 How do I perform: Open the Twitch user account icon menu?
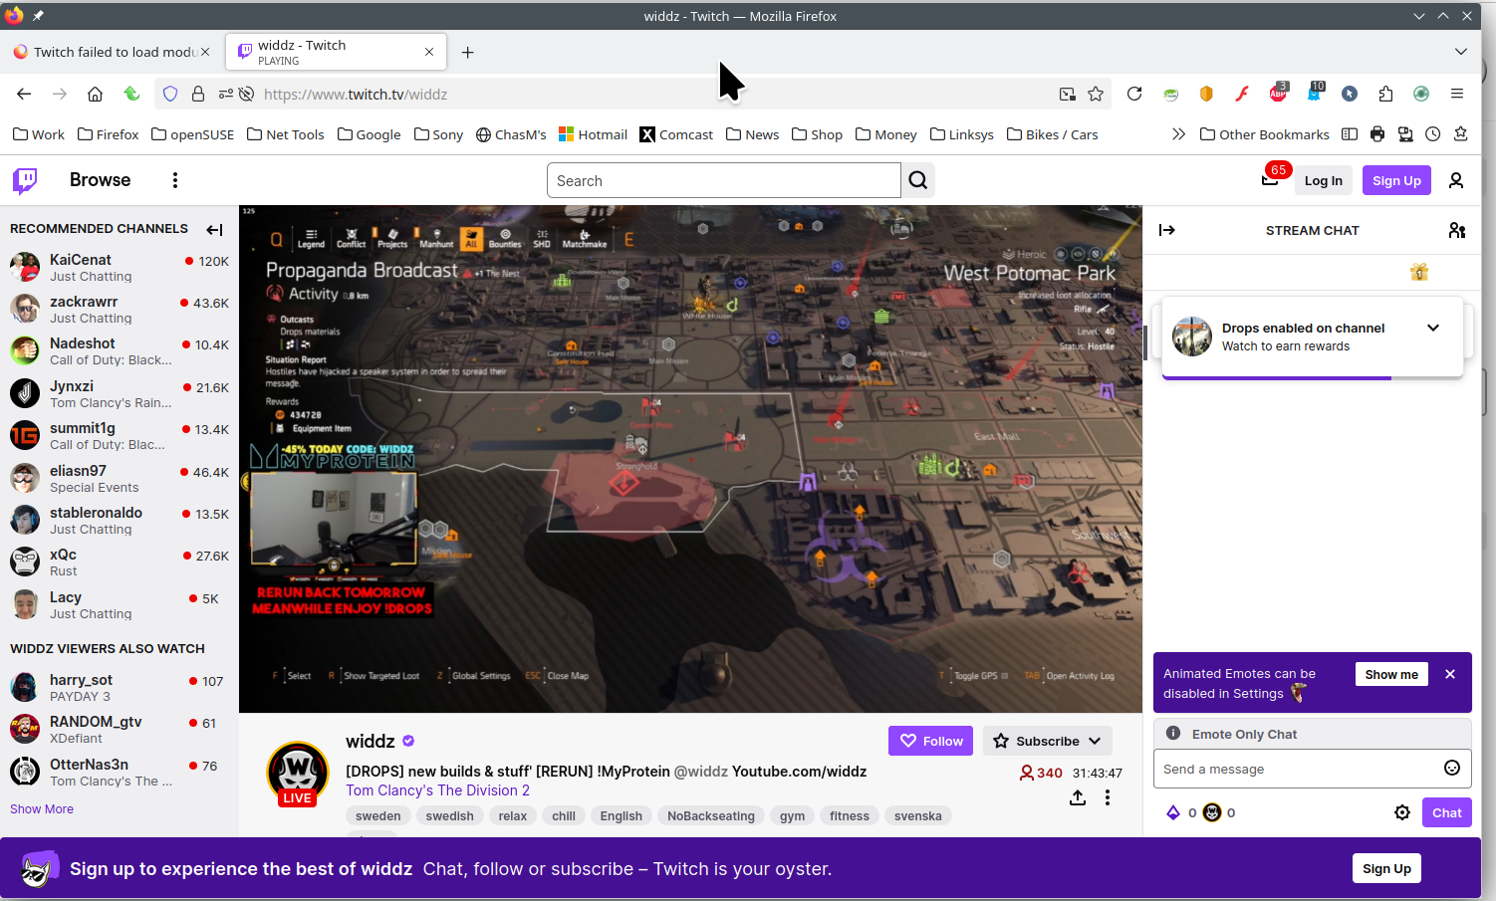1456,180
